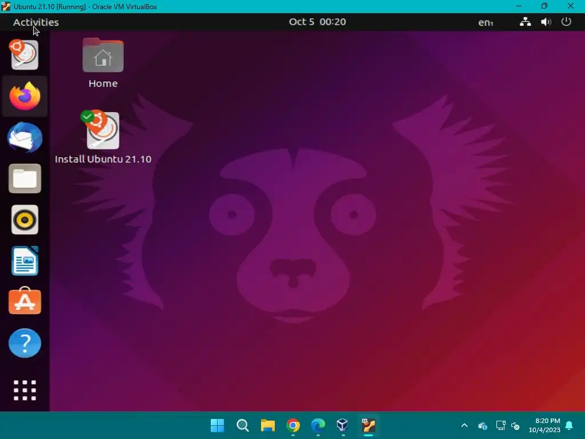585x439 pixels.
Task: Open LibreOffice Writer from the dock
Action: tap(25, 261)
